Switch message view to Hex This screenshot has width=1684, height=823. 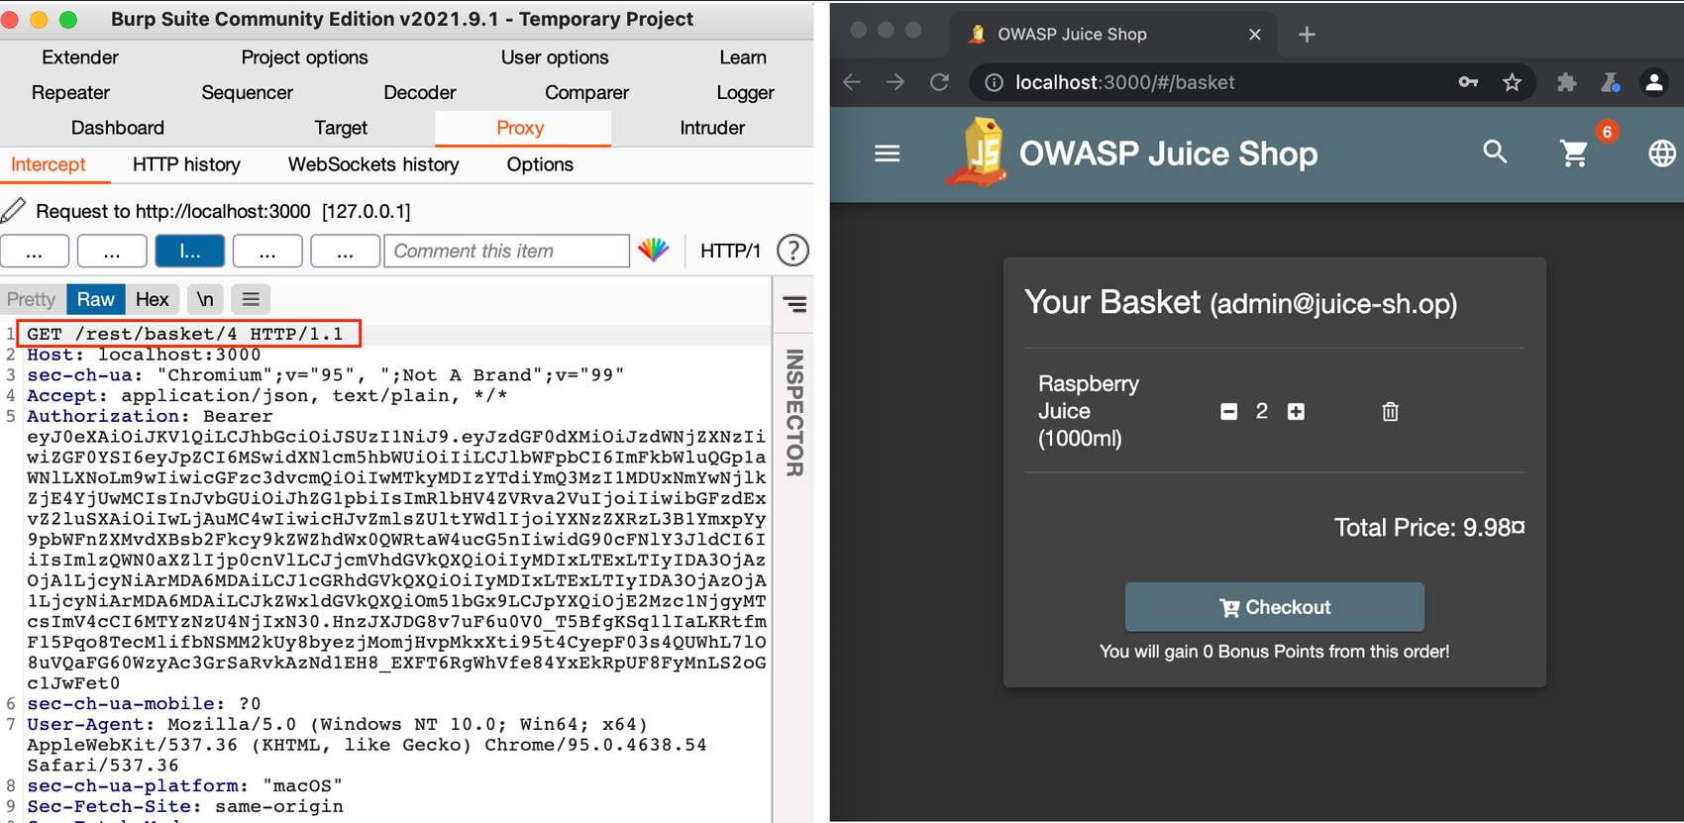(152, 299)
